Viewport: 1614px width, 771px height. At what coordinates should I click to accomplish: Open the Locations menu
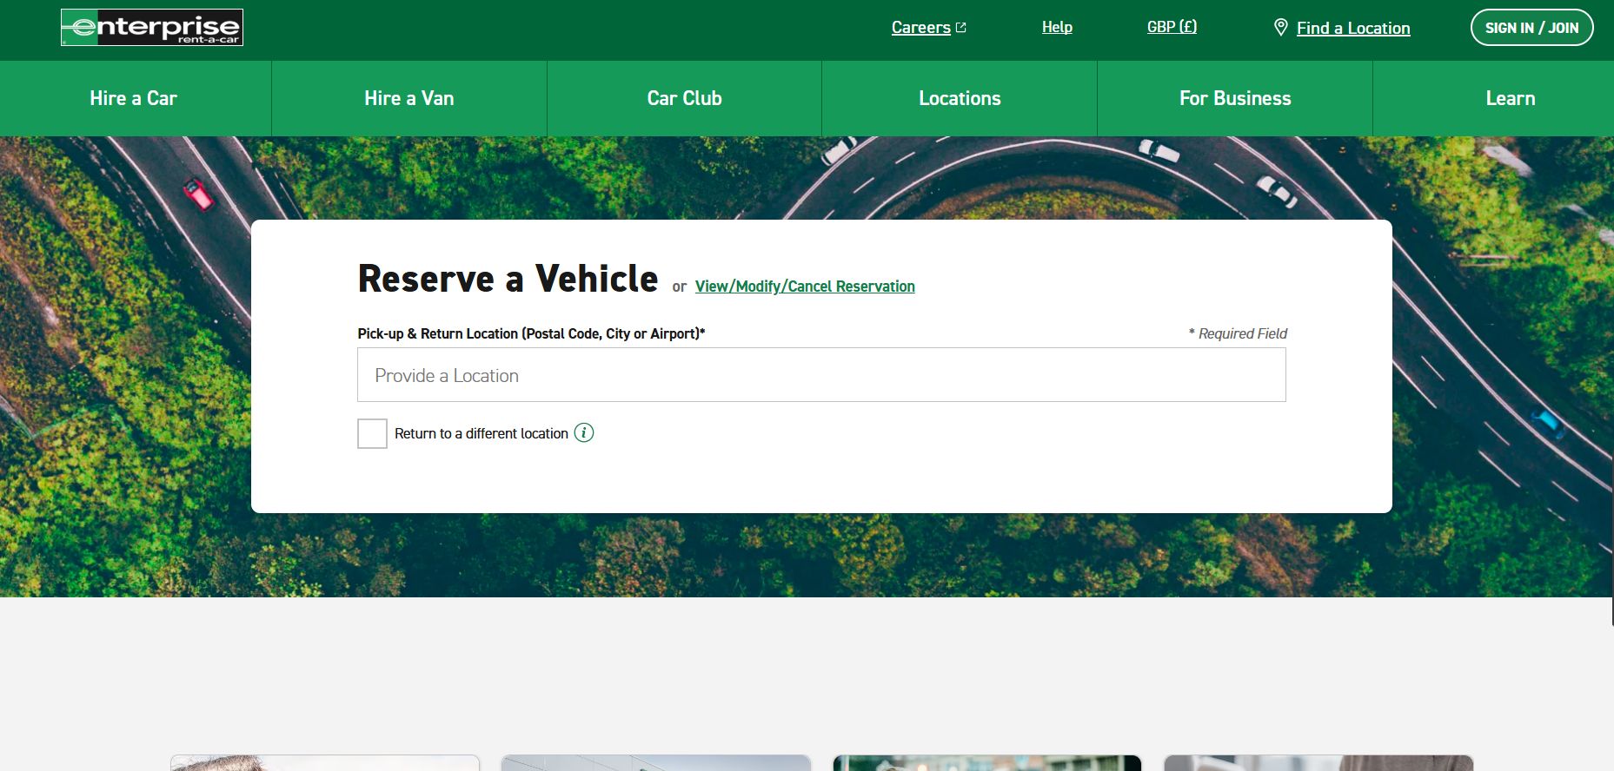pyautogui.click(x=960, y=98)
